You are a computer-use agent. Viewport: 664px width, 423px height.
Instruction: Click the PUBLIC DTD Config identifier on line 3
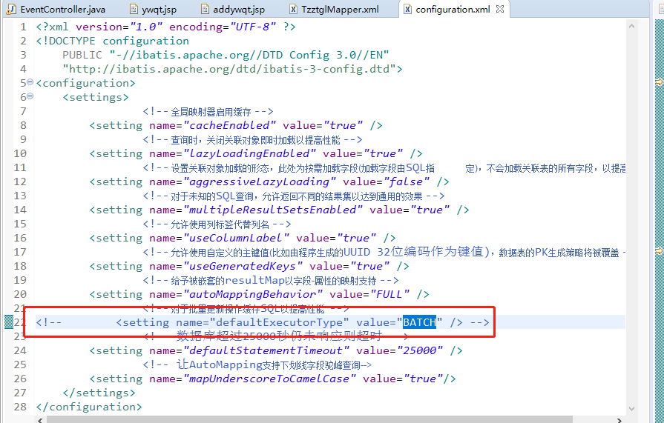[226, 55]
